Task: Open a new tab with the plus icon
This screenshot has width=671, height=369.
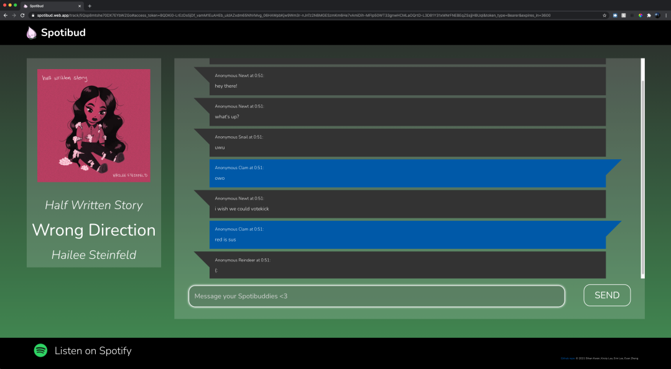Action: [x=90, y=6]
